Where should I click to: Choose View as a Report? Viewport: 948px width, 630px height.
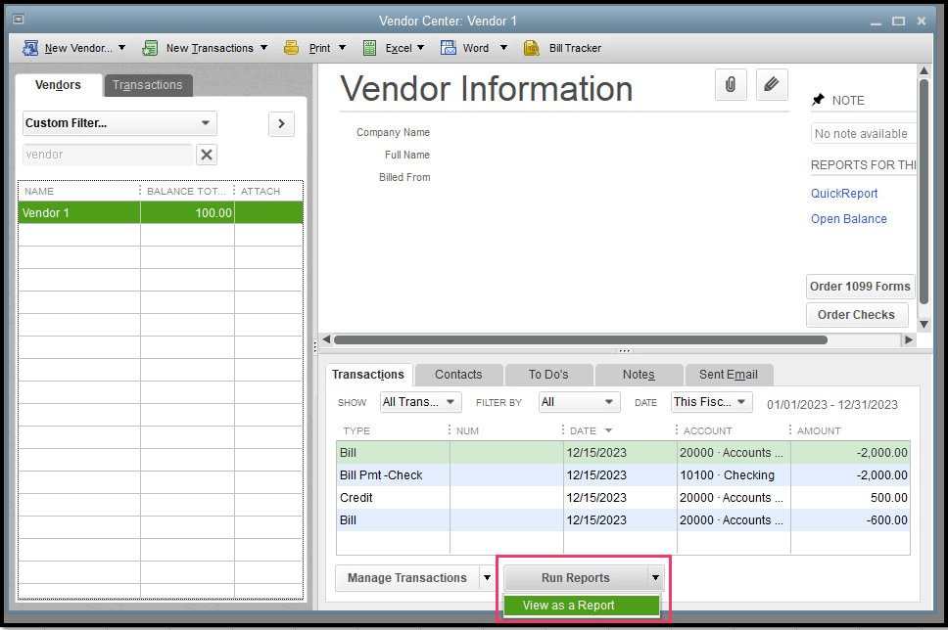tap(581, 606)
